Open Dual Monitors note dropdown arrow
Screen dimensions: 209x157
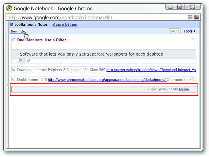point(193,39)
